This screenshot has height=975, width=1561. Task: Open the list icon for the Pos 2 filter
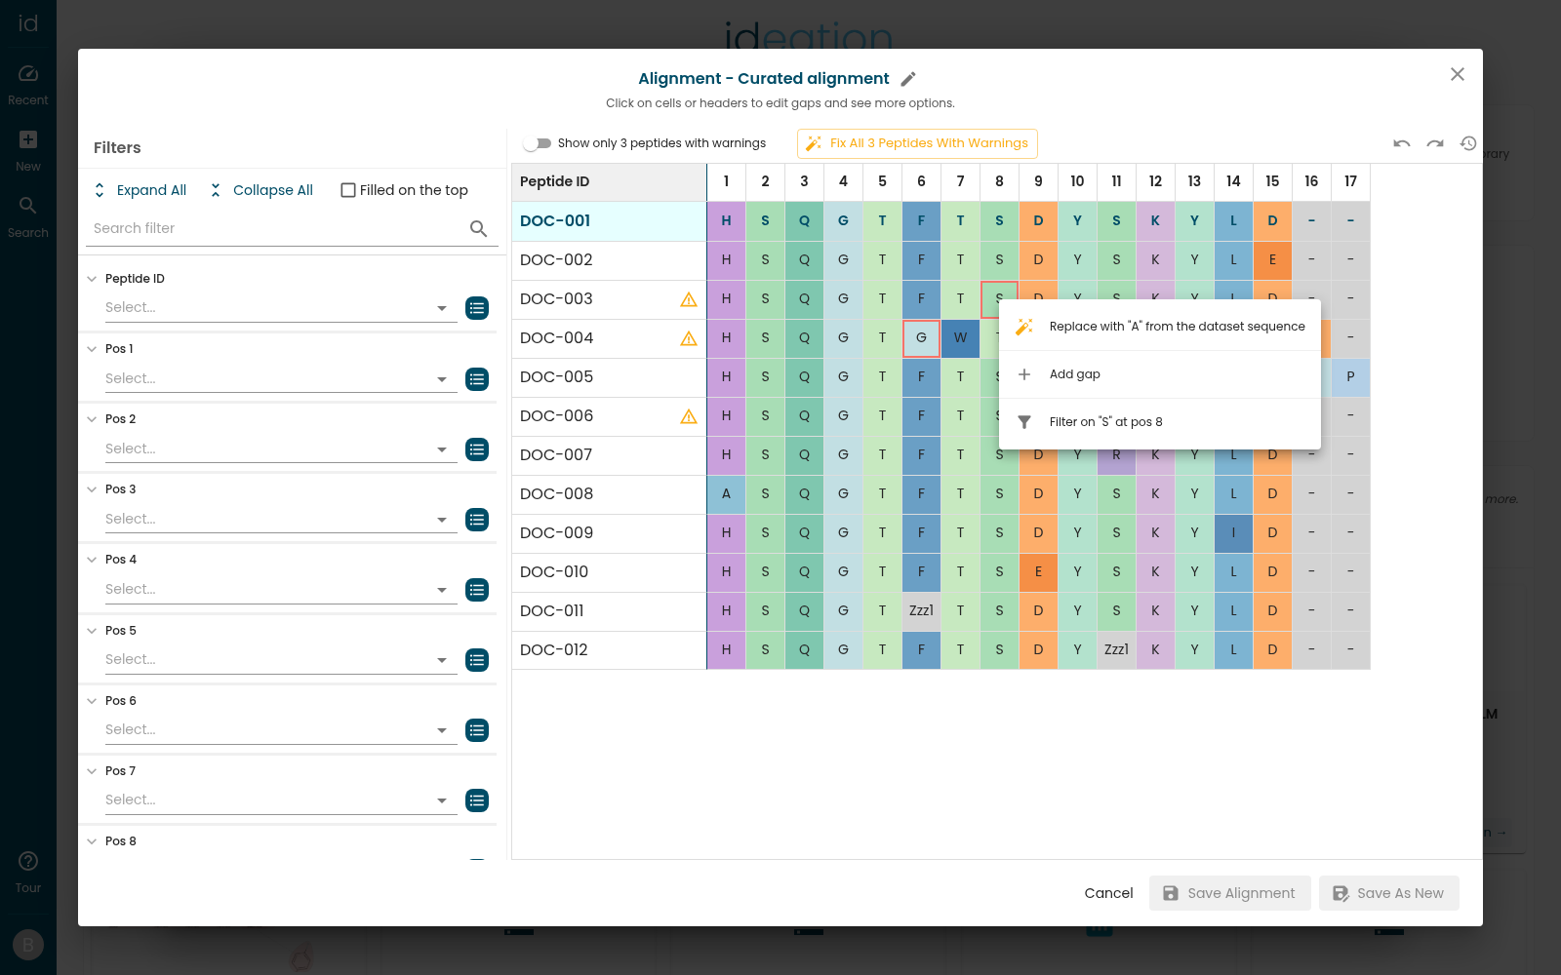click(477, 449)
